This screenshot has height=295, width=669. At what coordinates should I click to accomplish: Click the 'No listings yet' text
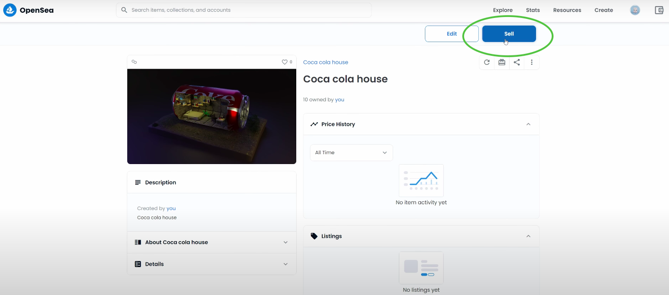tap(421, 290)
